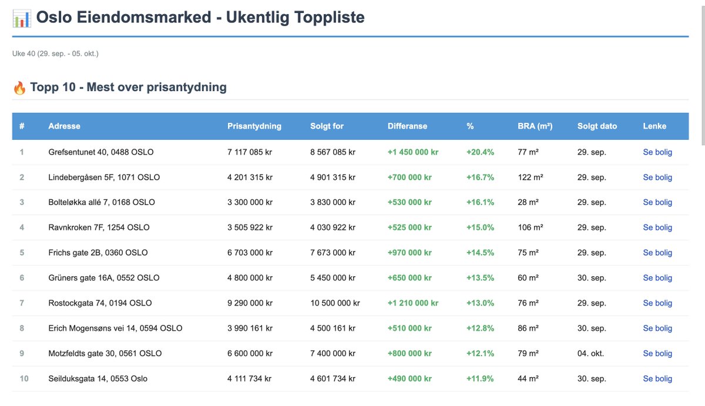Open Se bolig link for Grüners gate 16A

pyautogui.click(x=657, y=278)
